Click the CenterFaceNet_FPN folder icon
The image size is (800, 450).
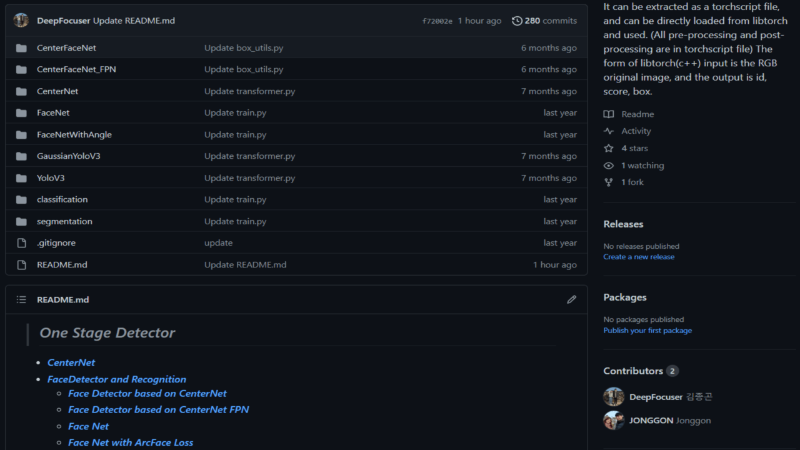tap(21, 69)
